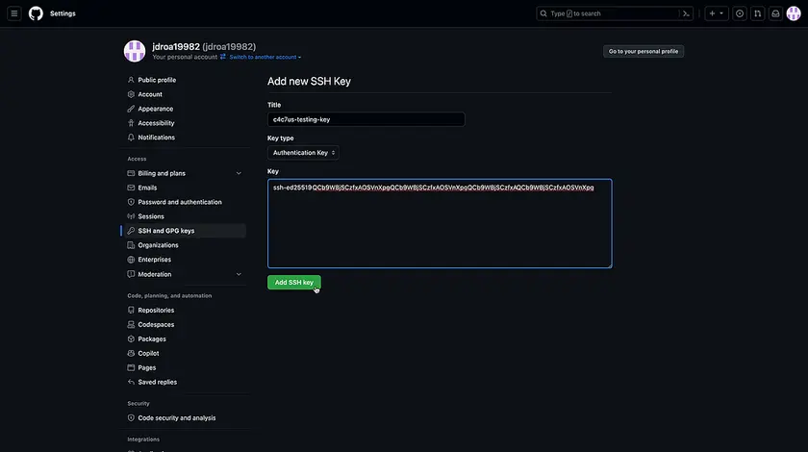Click the Emails envelope icon
808x452 pixels.
(x=131, y=188)
